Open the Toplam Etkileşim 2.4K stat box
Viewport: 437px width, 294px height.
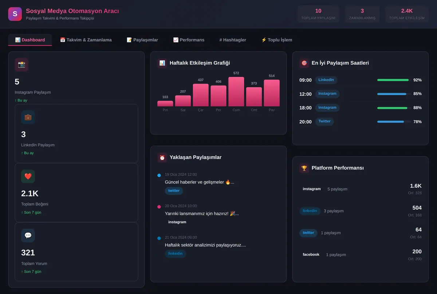pos(407,14)
